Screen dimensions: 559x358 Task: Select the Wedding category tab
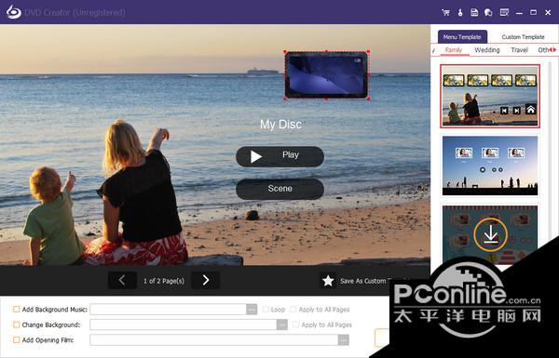pos(487,50)
